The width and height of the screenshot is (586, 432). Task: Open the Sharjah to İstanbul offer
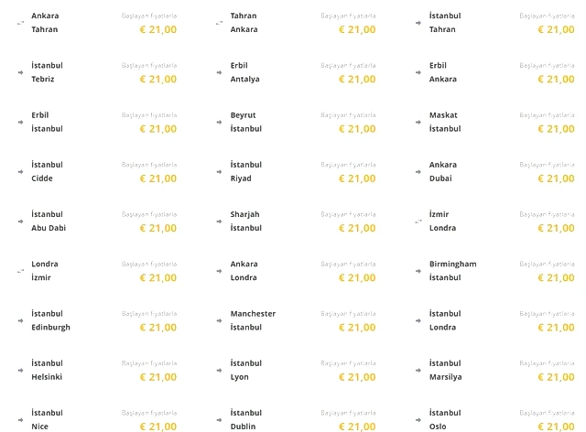(296, 221)
